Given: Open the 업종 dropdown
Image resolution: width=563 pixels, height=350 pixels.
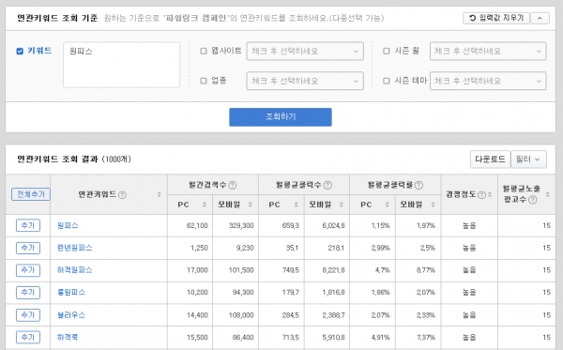Looking at the screenshot, I should coord(305,81).
